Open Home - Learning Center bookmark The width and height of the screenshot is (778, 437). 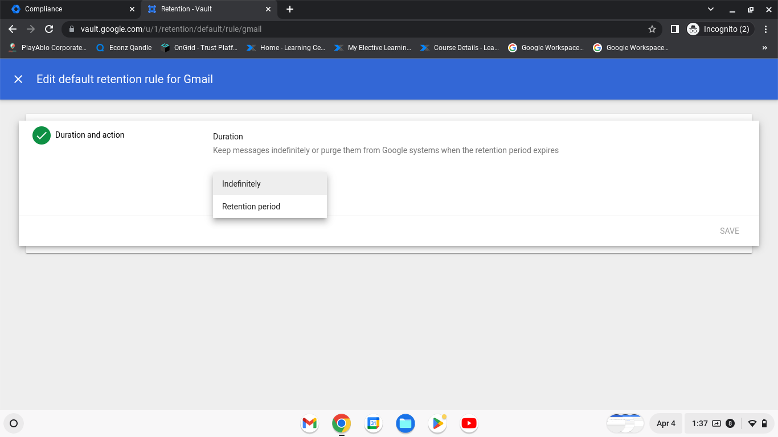click(286, 48)
